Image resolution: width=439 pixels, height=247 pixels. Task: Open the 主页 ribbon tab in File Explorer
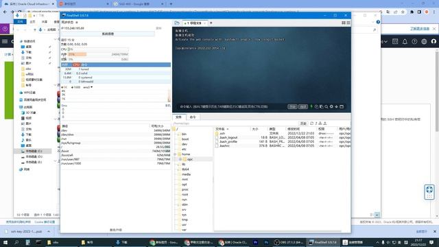click(33, 22)
